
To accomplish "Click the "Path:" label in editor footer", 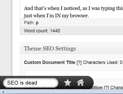I will pyautogui.click(x=29, y=23).
